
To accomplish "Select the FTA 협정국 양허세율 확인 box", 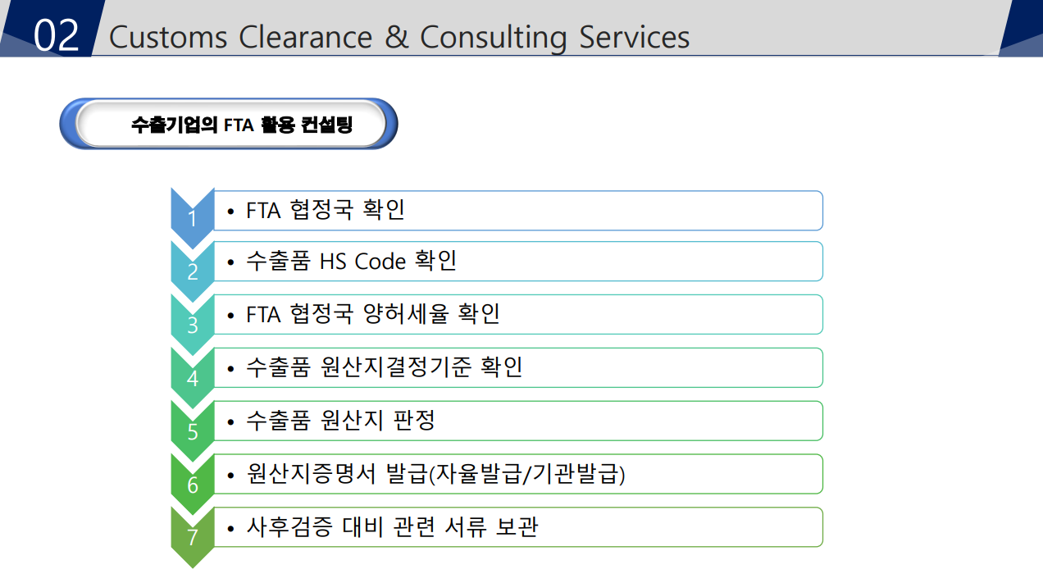I will [517, 314].
